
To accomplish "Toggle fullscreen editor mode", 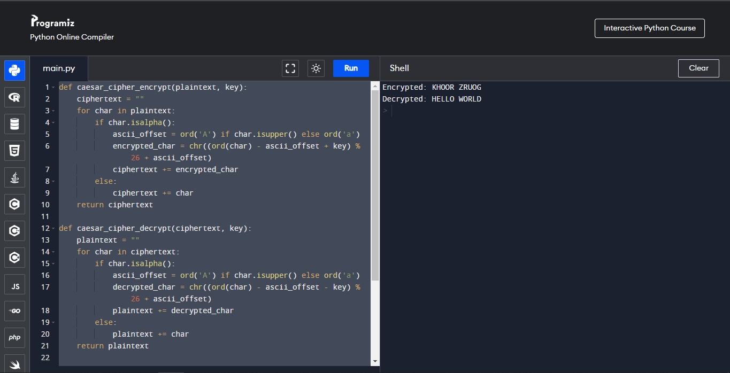I will 290,68.
